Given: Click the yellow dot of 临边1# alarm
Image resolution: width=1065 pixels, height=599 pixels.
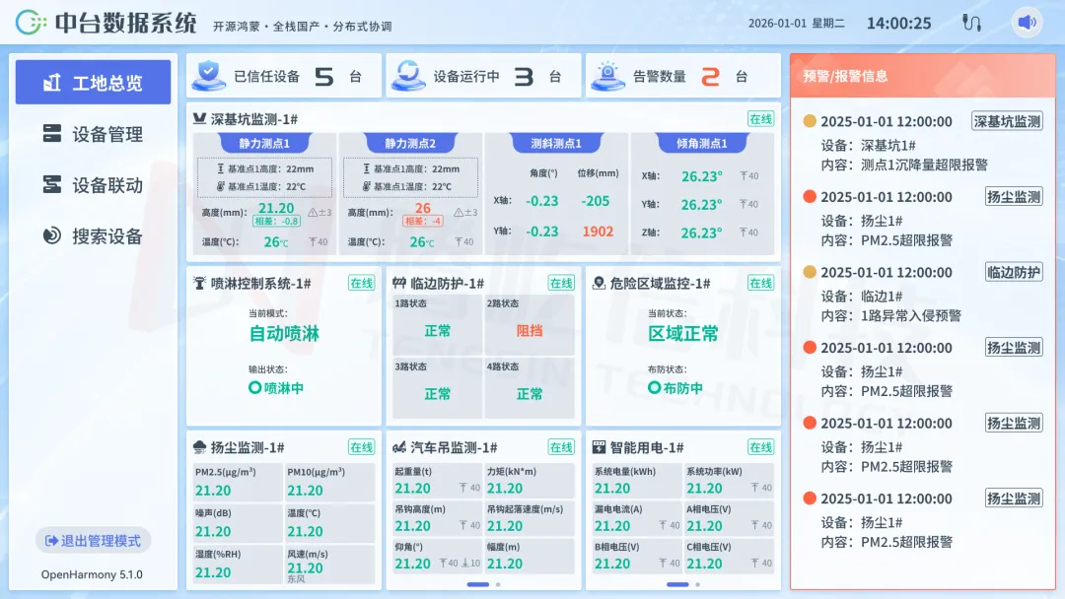Looking at the screenshot, I should coord(810,272).
